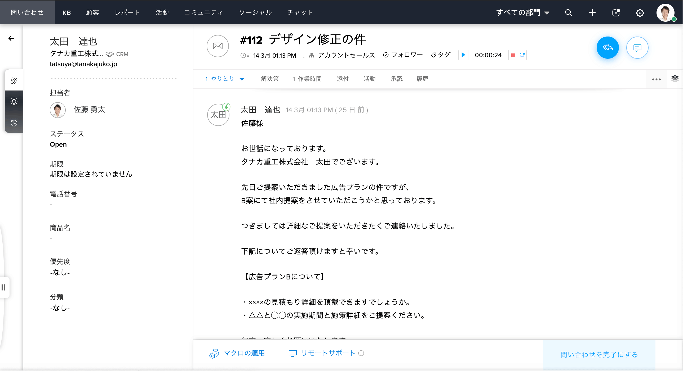The height and width of the screenshot is (371, 683).
Task: Click the three-dots more options icon
Action: click(x=656, y=79)
